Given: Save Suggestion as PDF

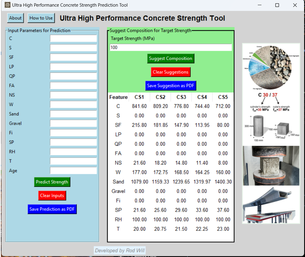Looking at the screenshot, I should pos(171,86).
